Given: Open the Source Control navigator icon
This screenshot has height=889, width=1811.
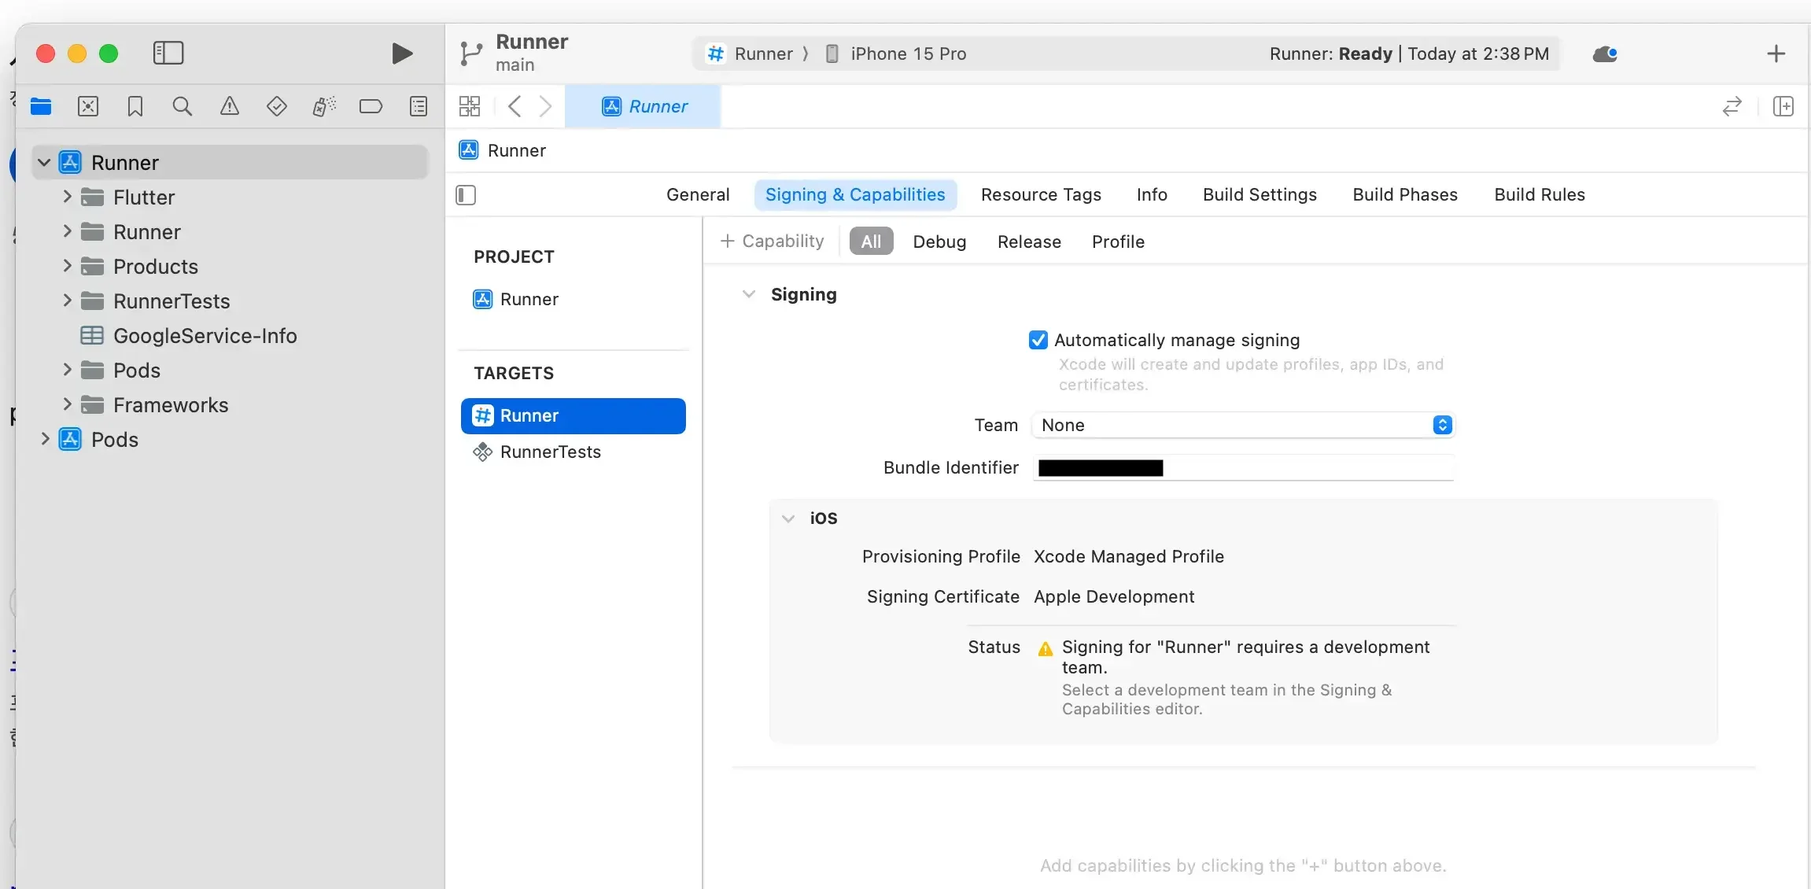Looking at the screenshot, I should coord(88,106).
